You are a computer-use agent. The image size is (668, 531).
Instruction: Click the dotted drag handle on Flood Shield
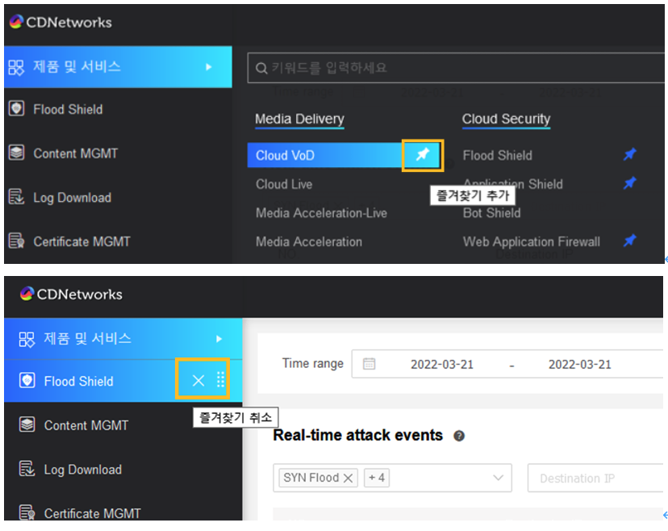coord(220,381)
